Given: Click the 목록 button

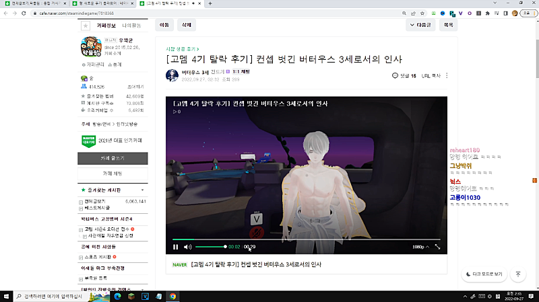Looking at the screenshot, I should 448,25.
